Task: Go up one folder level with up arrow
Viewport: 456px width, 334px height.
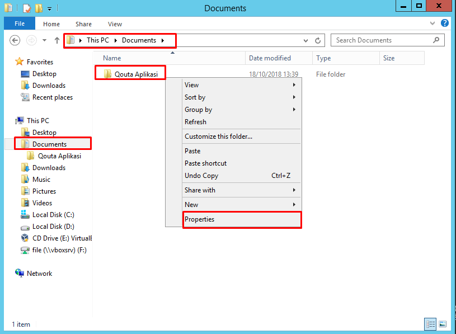Action: [x=57, y=40]
